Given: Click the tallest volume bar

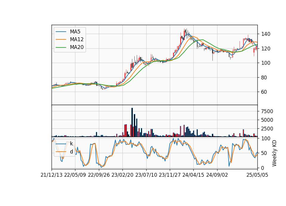Looking at the screenshot, I should pos(132,122).
